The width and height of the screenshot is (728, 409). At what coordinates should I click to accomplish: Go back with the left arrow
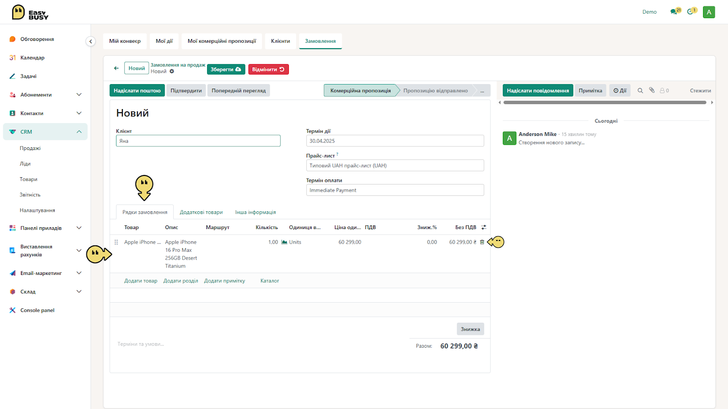(x=116, y=68)
